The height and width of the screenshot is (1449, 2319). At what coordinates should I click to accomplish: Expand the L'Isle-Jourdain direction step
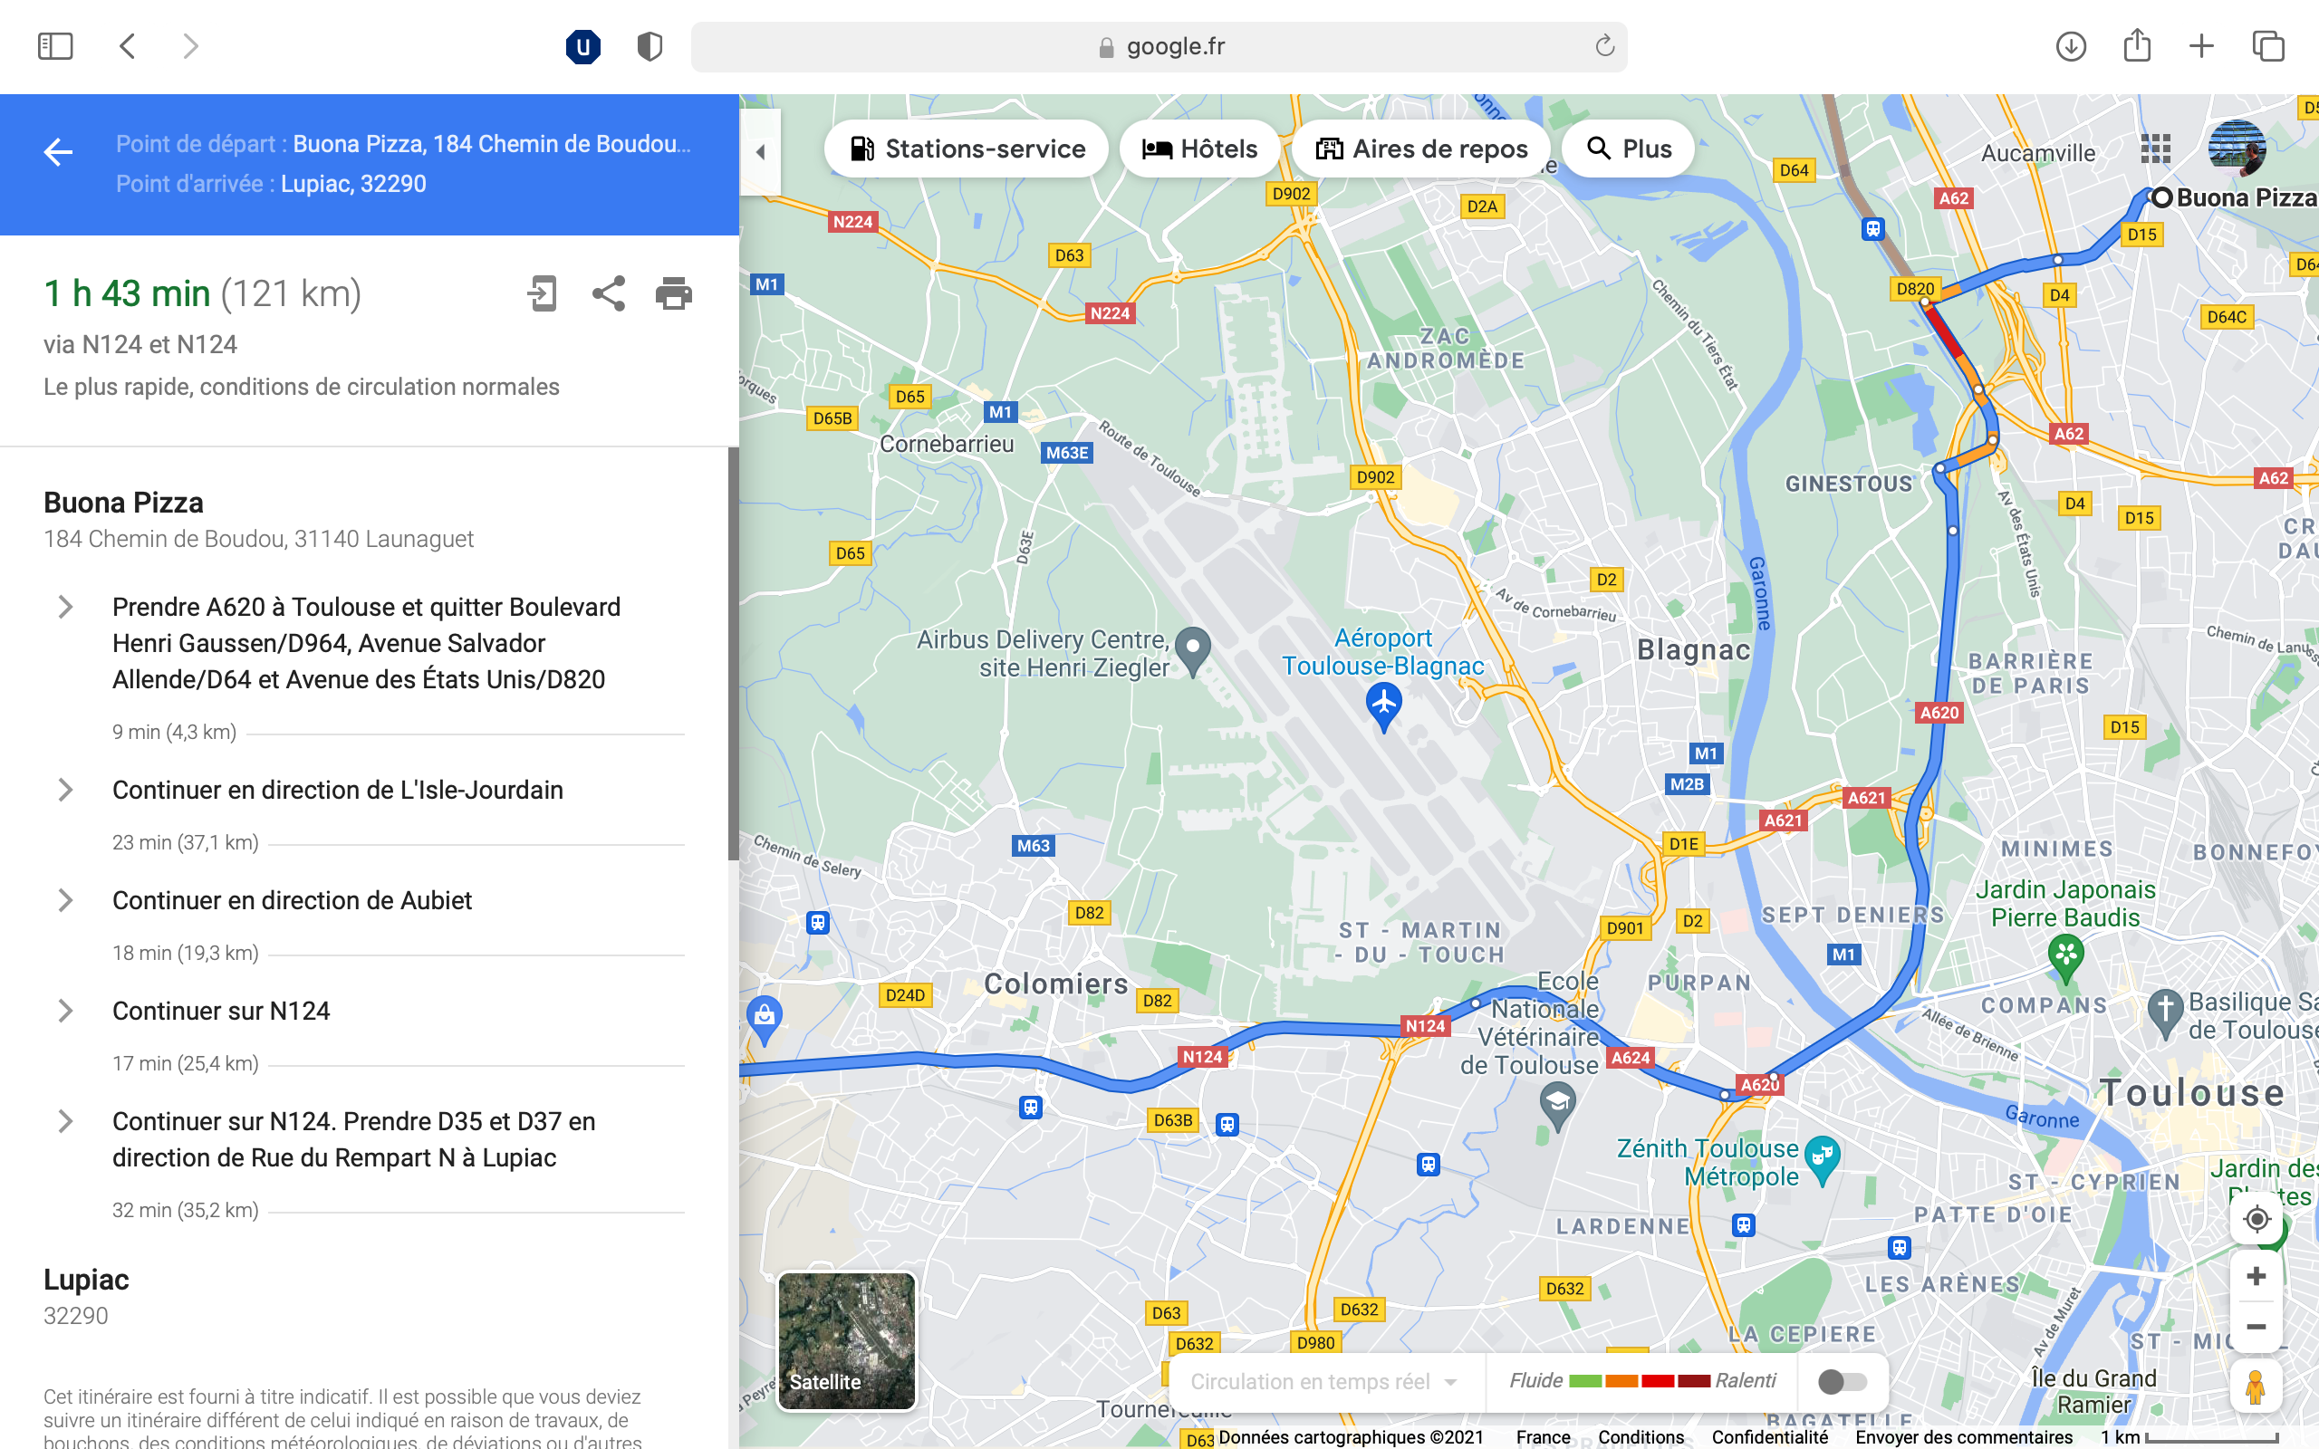[65, 790]
